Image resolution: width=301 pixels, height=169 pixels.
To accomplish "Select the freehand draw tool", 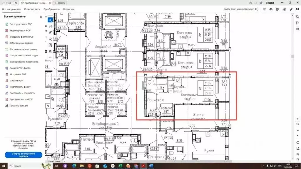I will (x=50, y=38).
